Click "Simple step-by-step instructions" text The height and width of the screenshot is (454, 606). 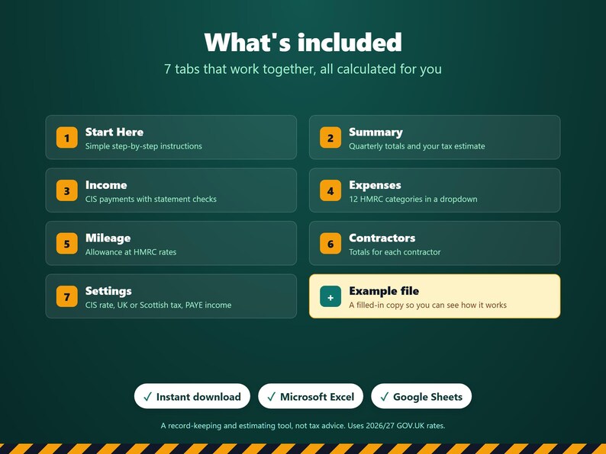(143, 146)
